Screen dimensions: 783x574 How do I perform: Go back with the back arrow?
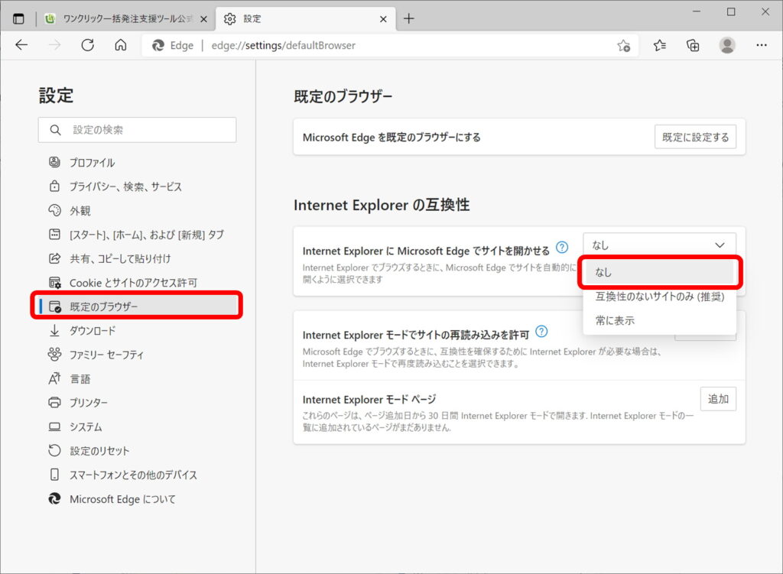pyautogui.click(x=21, y=45)
